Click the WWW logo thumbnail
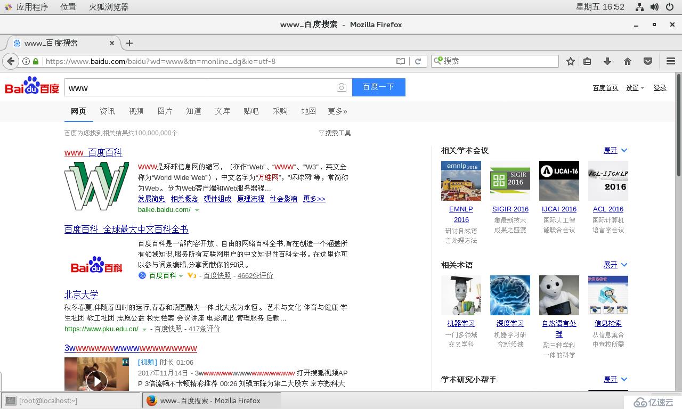This screenshot has width=682, height=409. [96, 186]
